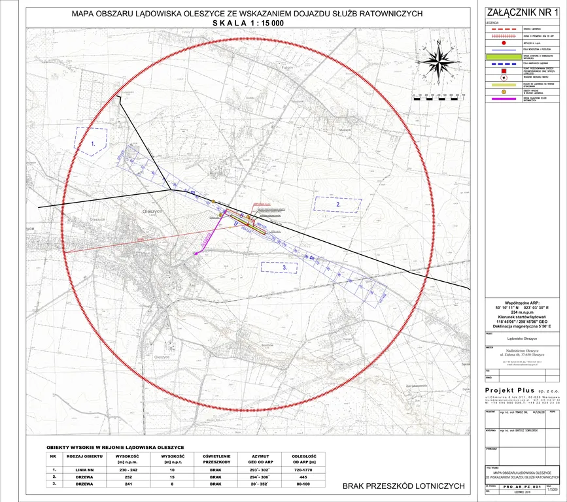Click the magenta arrowhead at access road end
The height and width of the screenshot is (502, 567).
pos(196,254)
